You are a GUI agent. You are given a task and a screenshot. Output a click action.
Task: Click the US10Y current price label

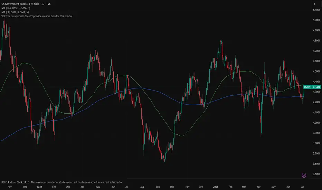[307, 87]
